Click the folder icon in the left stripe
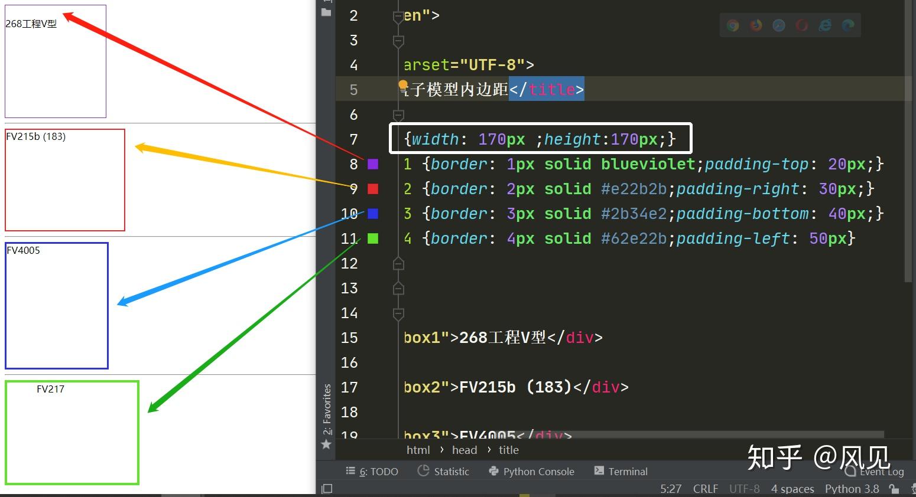 click(326, 11)
